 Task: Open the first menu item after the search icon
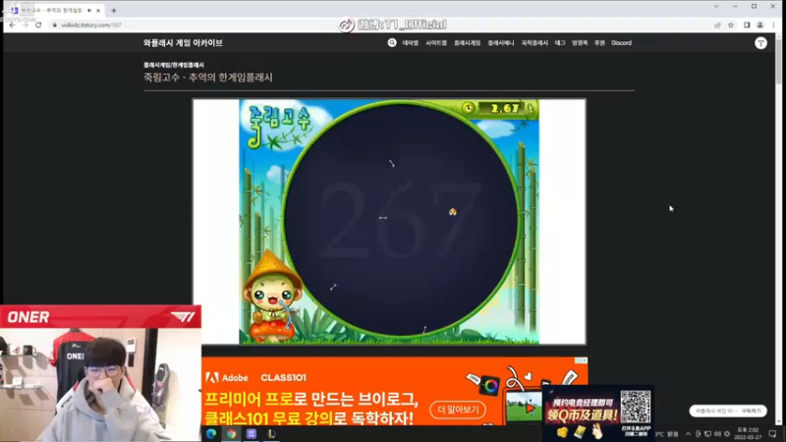410,43
